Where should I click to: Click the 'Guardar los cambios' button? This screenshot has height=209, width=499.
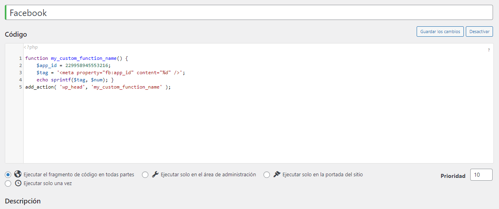point(440,32)
